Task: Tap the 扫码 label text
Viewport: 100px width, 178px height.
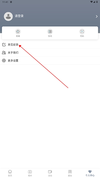Action: pos(82,36)
